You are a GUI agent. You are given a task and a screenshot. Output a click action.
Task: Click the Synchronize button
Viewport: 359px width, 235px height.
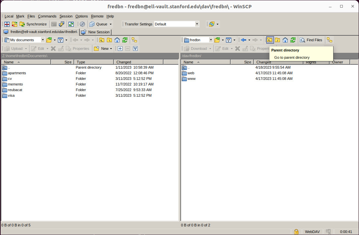(x=33, y=24)
